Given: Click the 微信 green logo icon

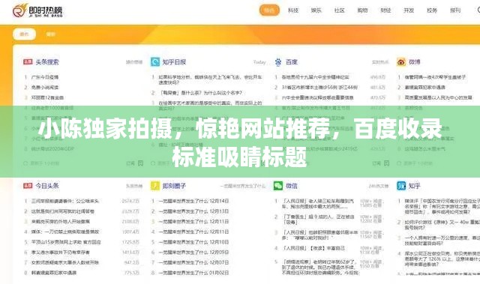Looking at the screenshot, I should coord(278,186).
